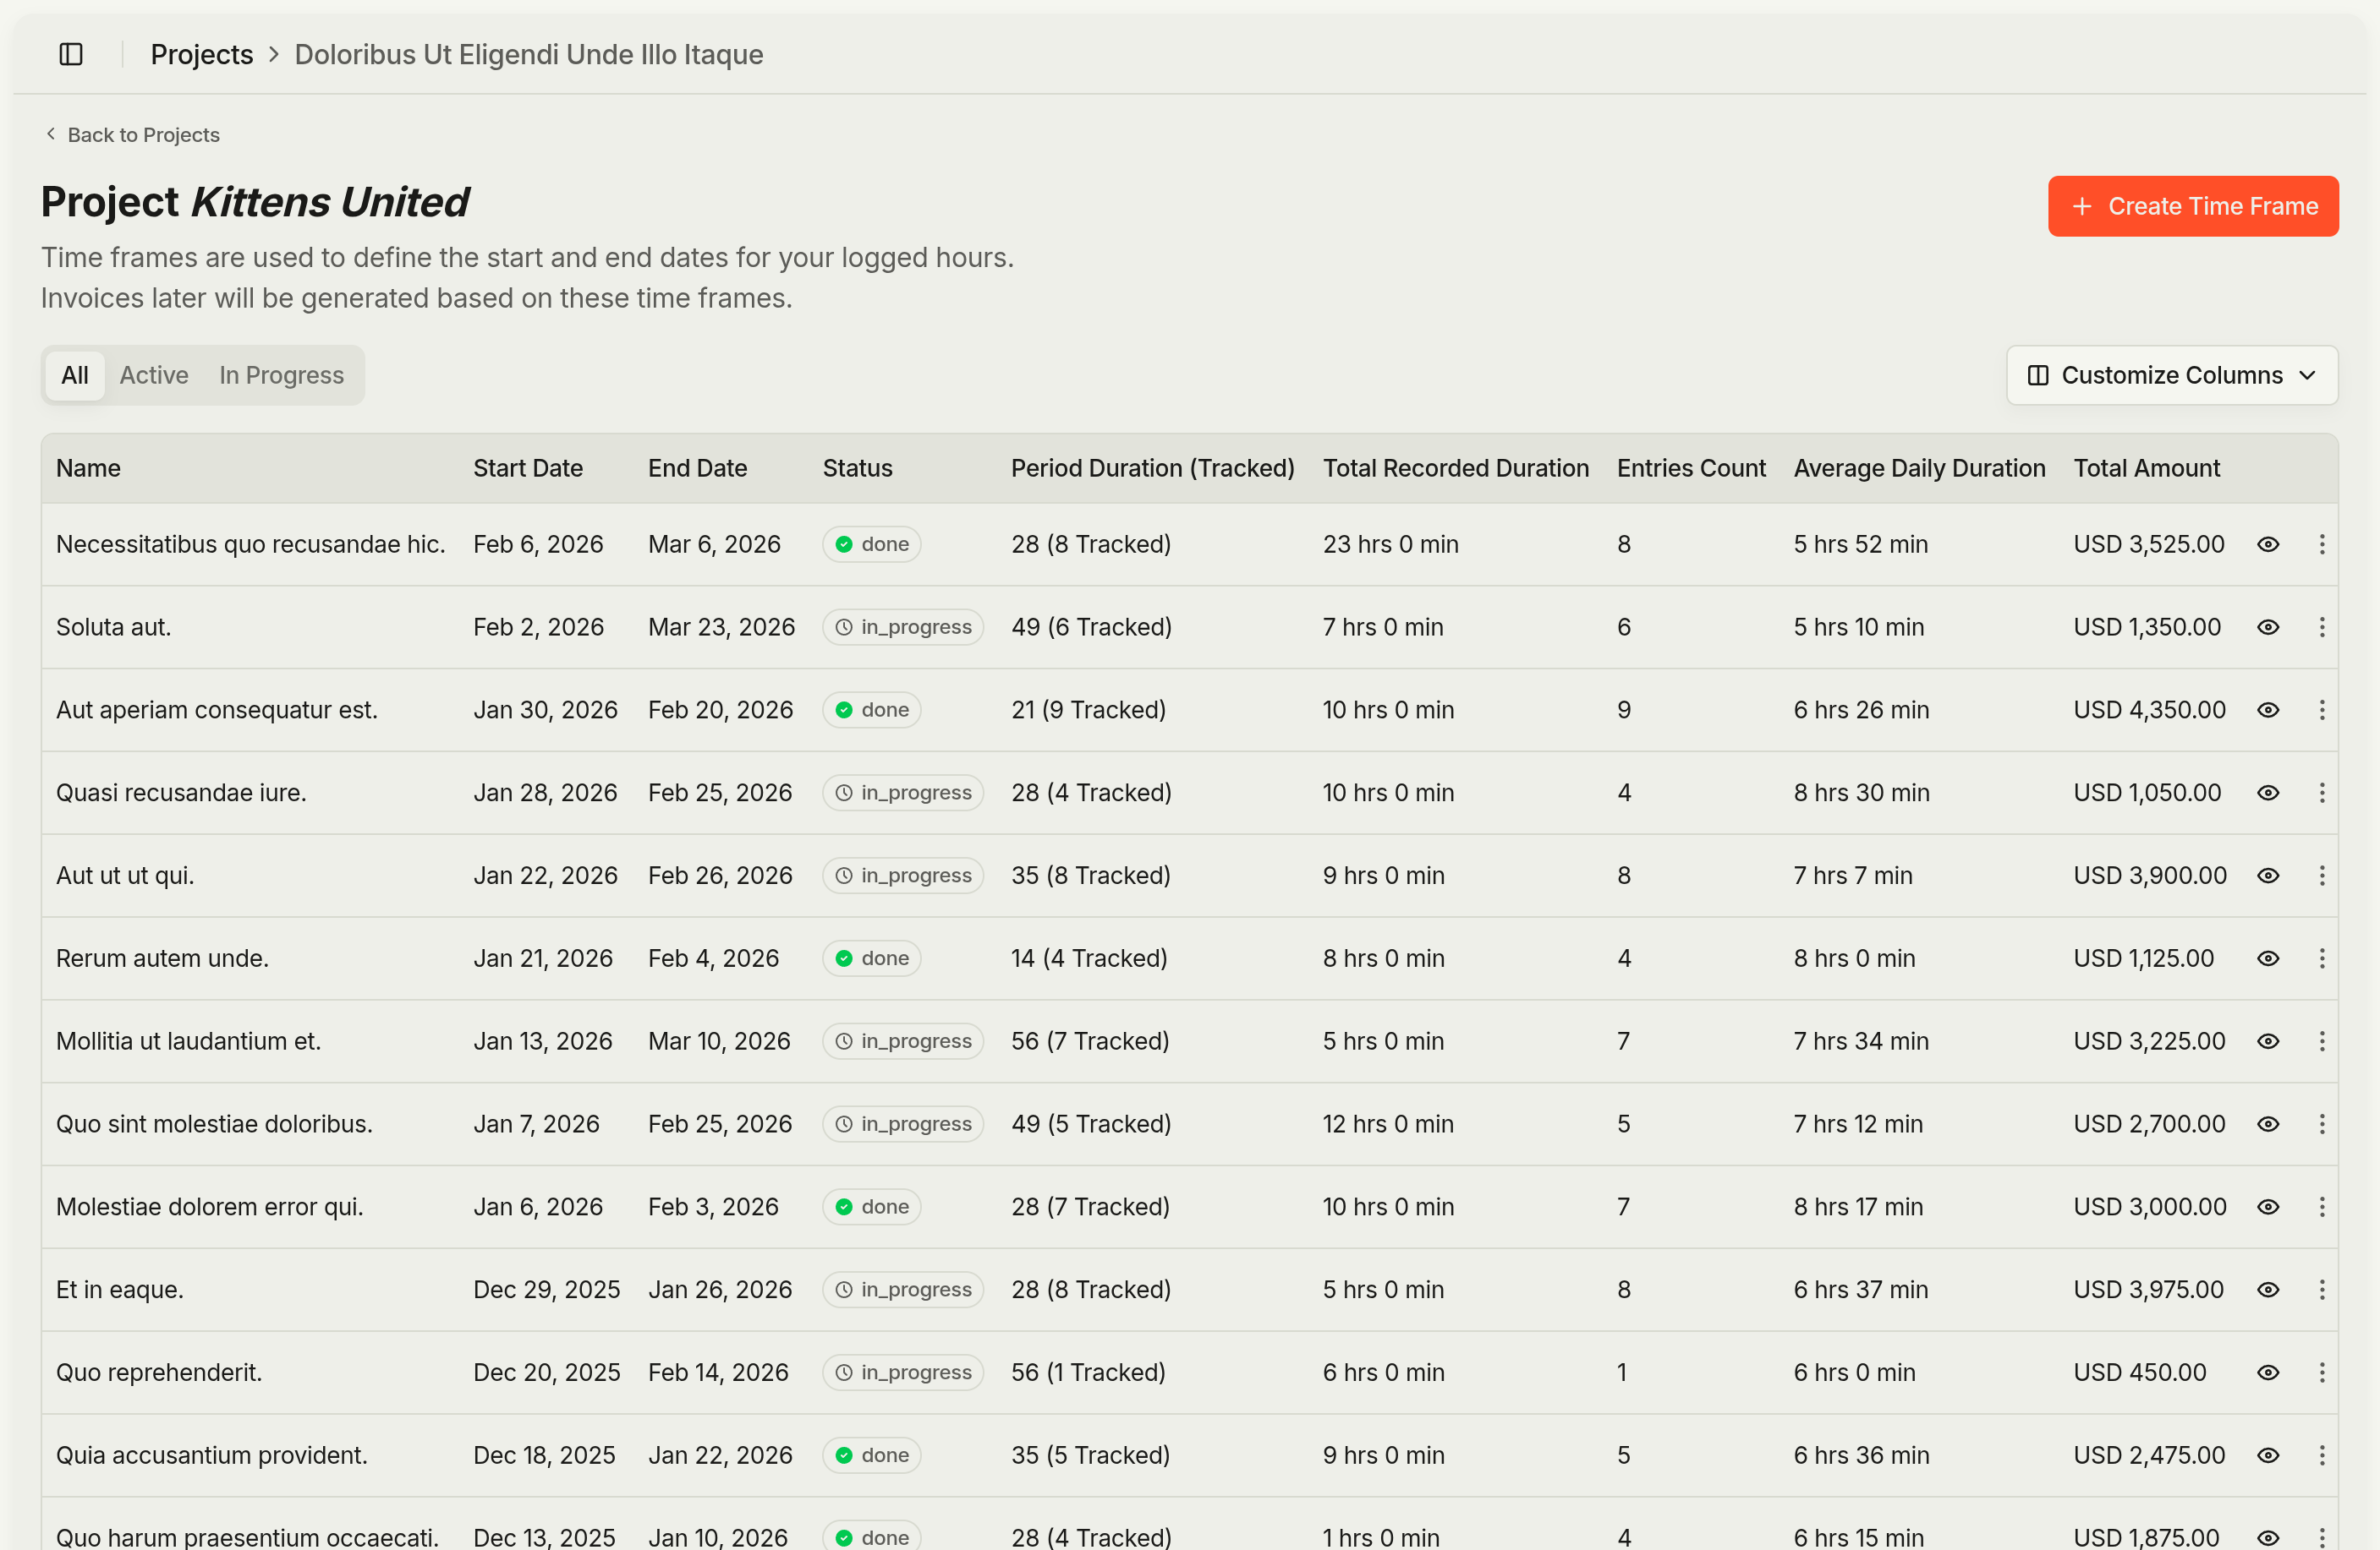Open actions menu for Aut ut ut qui.

point(2322,876)
